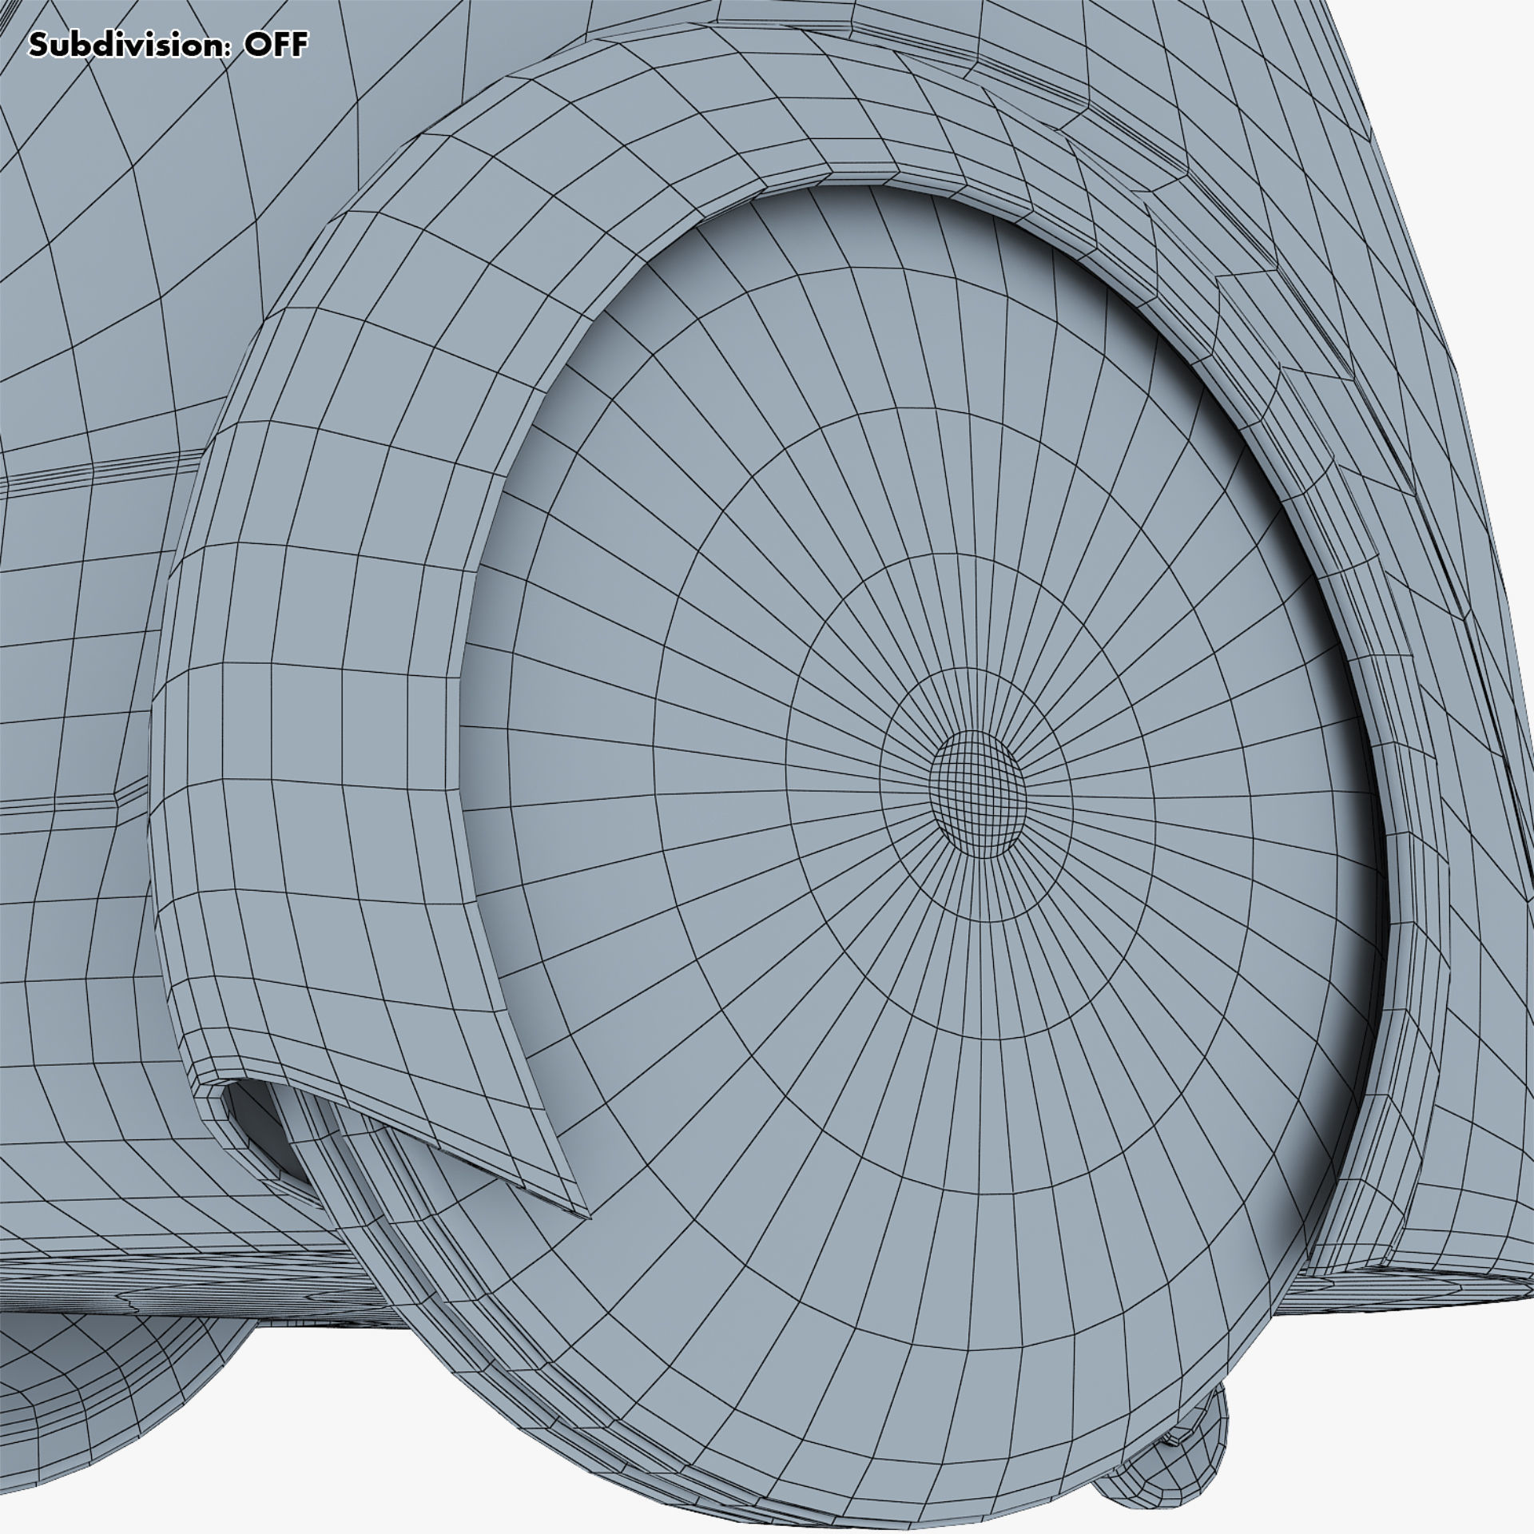Image resolution: width=1534 pixels, height=1534 pixels.
Task: Click the 'Subdivision: OFF' label text
Action: [x=168, y=46]
